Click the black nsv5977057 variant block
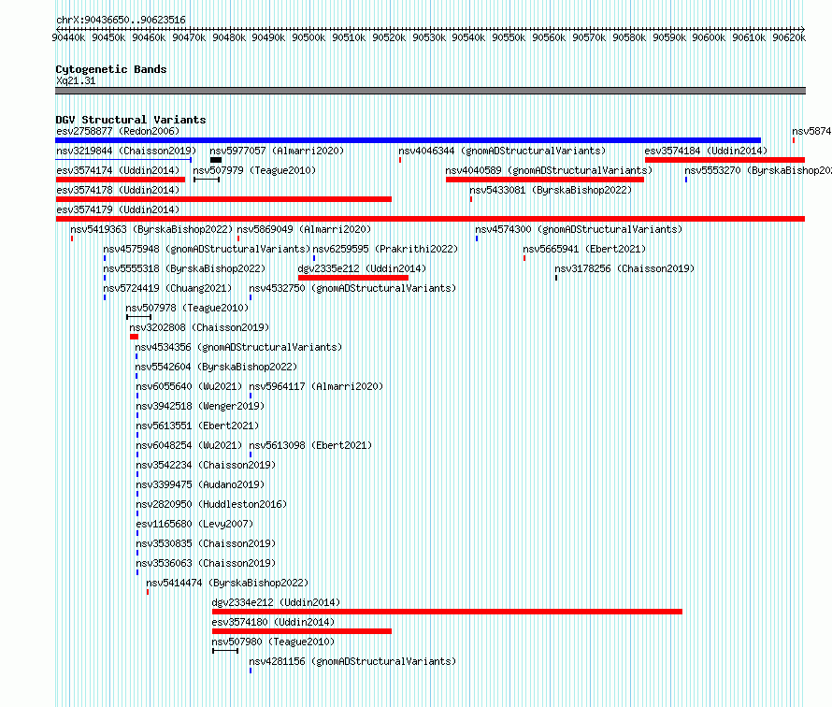 (x=216, y=160)
